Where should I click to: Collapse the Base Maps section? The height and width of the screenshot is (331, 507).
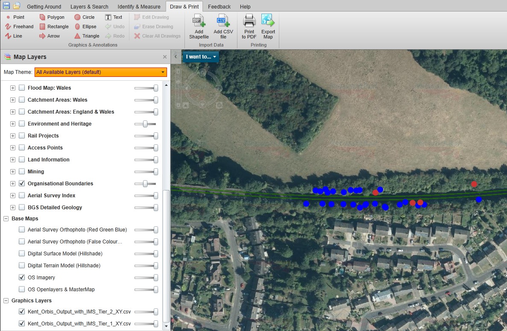click(x=6, y=218)
